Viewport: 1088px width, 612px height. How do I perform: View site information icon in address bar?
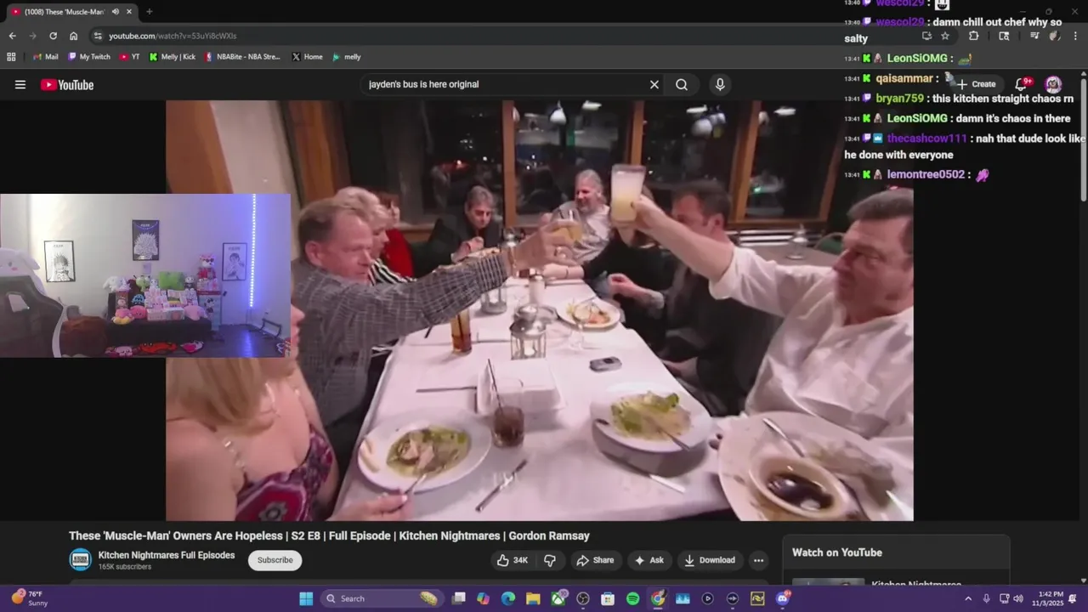pyautogui.click(x=98, y=36)
